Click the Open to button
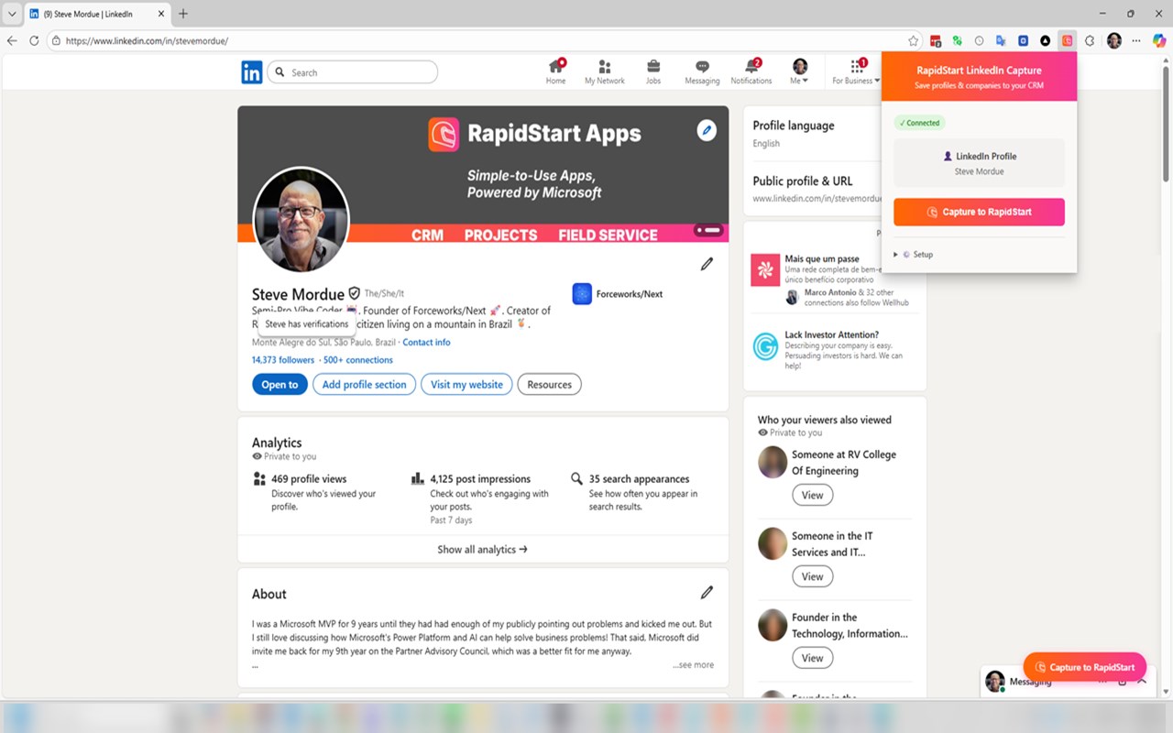 (x=280, y=385)
